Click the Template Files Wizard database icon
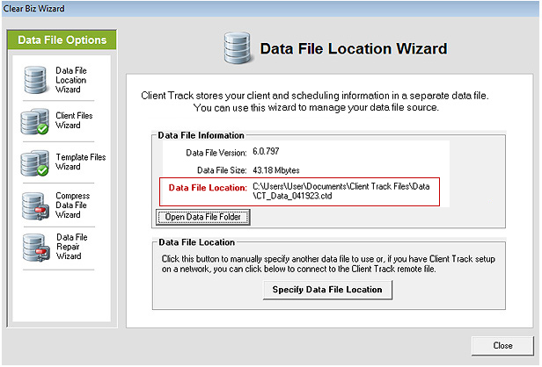542x367 pixels. pos(34,162)
